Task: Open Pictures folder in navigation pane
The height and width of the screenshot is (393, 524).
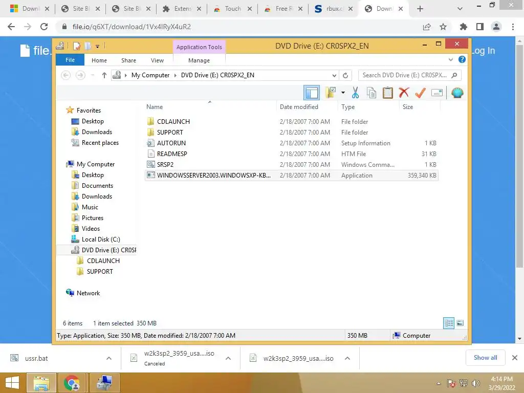Action: coord(93,218)
